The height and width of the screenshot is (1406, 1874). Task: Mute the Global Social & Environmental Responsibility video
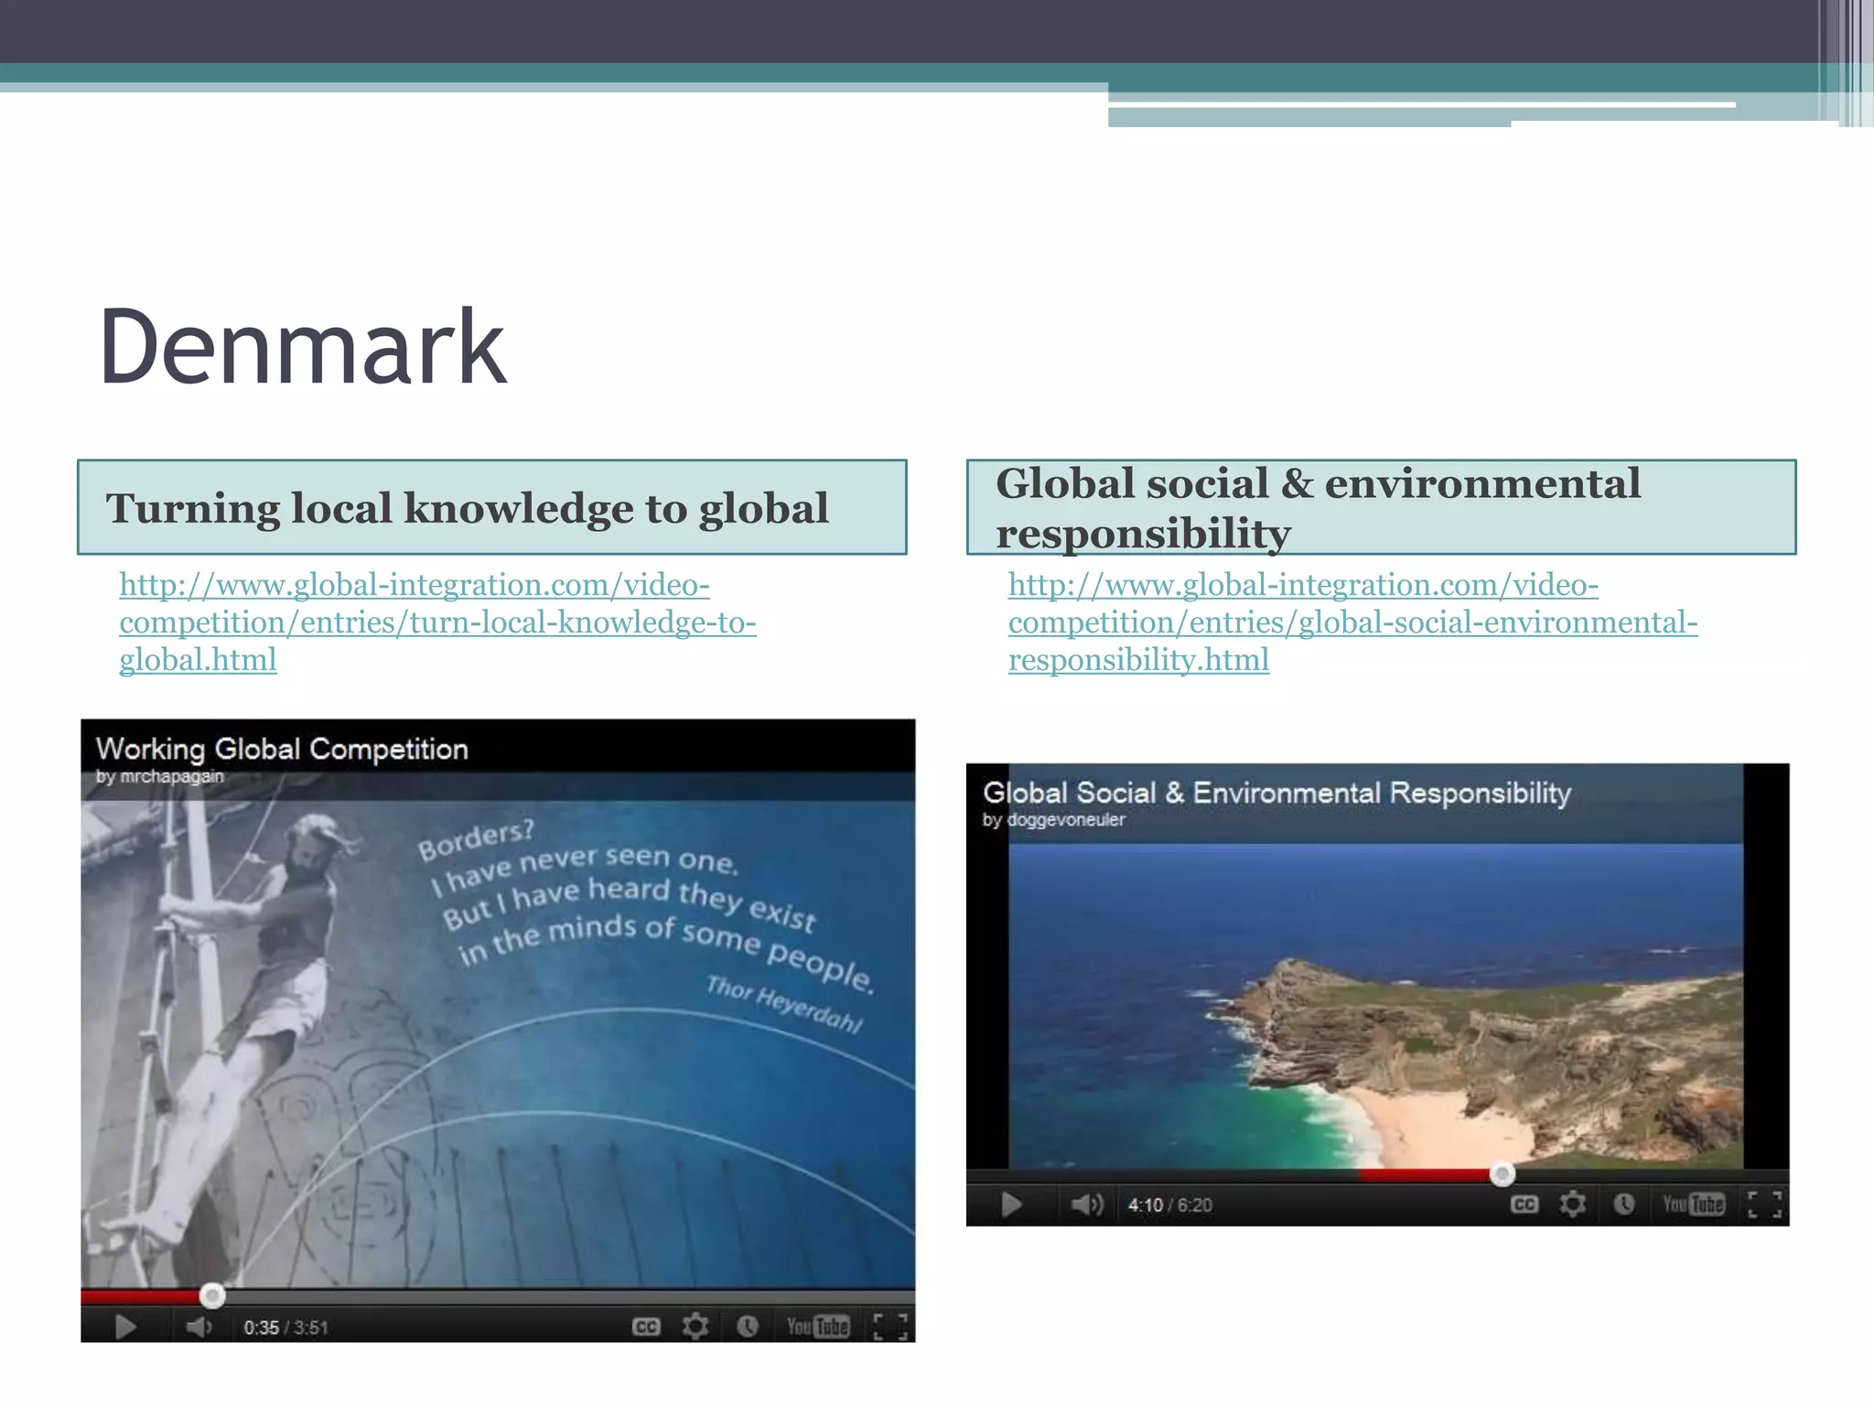[1087, 1204]
